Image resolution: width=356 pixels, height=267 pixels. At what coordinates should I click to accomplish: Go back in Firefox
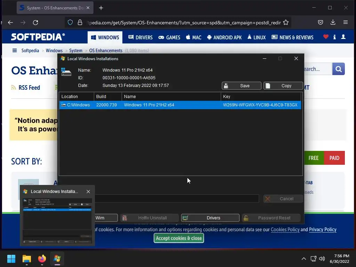tap(10, 23)
